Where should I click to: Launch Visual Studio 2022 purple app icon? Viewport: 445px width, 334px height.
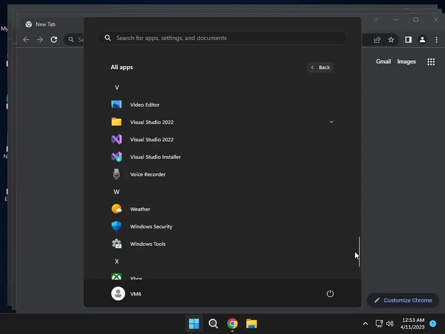(116, 139)
